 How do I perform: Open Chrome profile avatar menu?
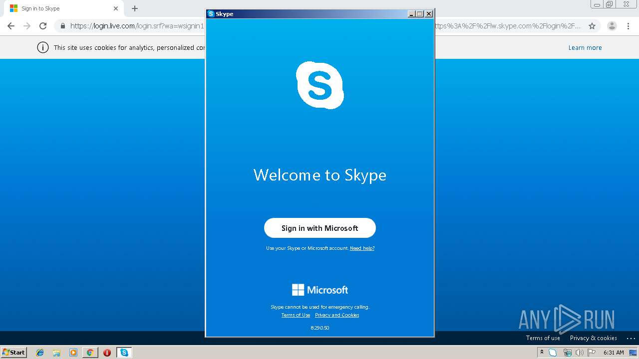pos(612,26)
